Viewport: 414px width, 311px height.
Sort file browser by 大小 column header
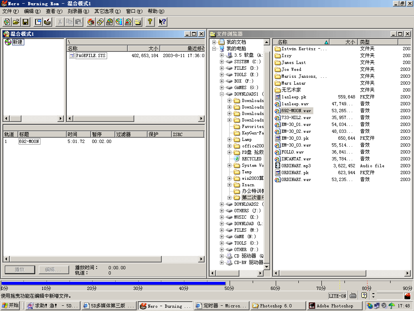344,42
